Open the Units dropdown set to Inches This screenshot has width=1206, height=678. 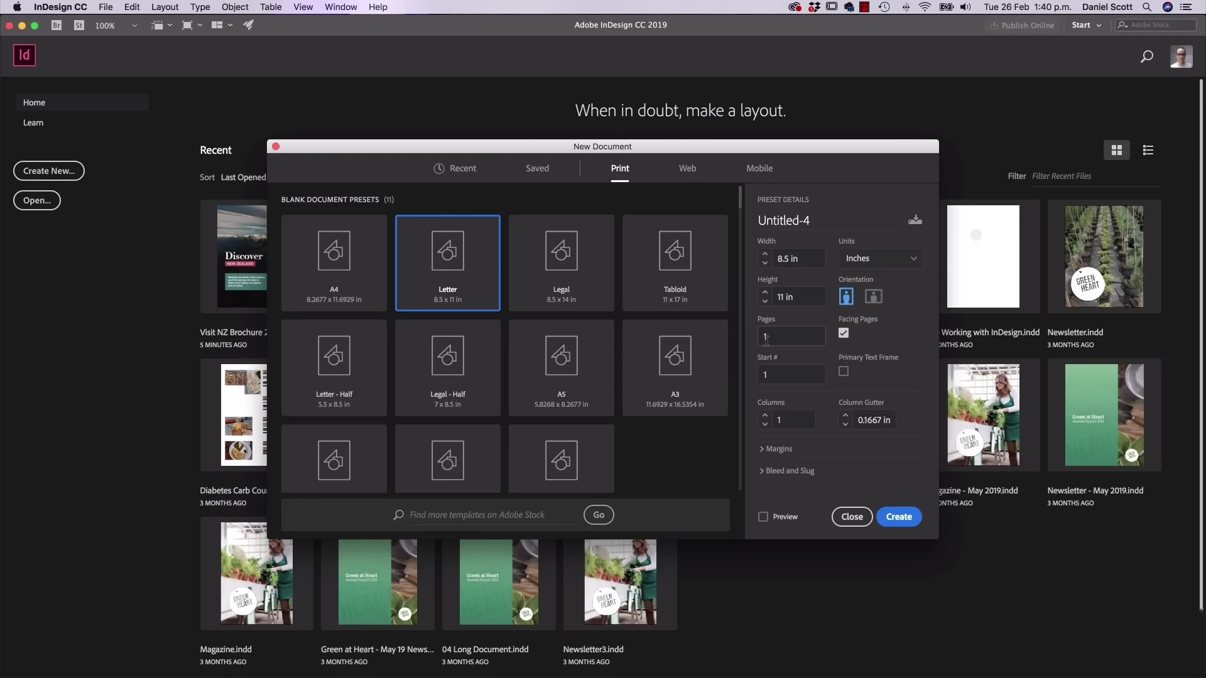pos(881,259)
